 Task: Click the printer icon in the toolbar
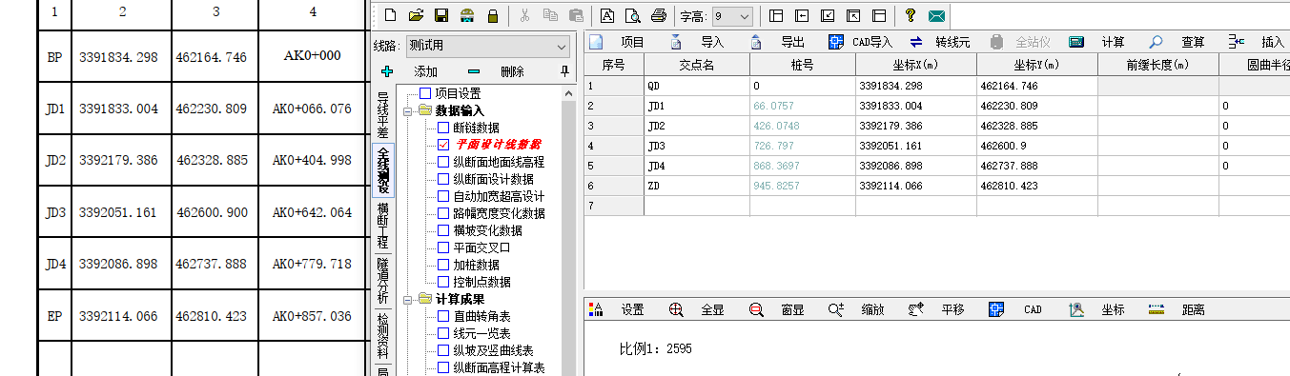pos(658,16)
